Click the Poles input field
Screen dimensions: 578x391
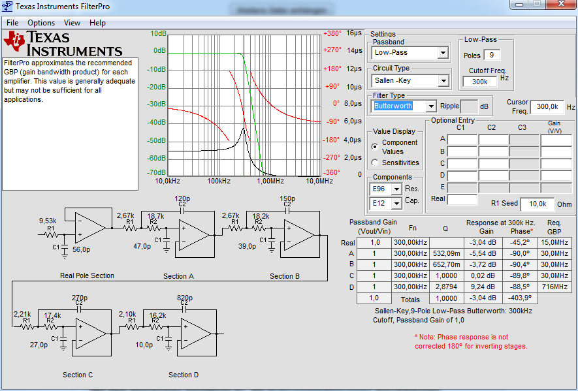click(x=492, y=55)
